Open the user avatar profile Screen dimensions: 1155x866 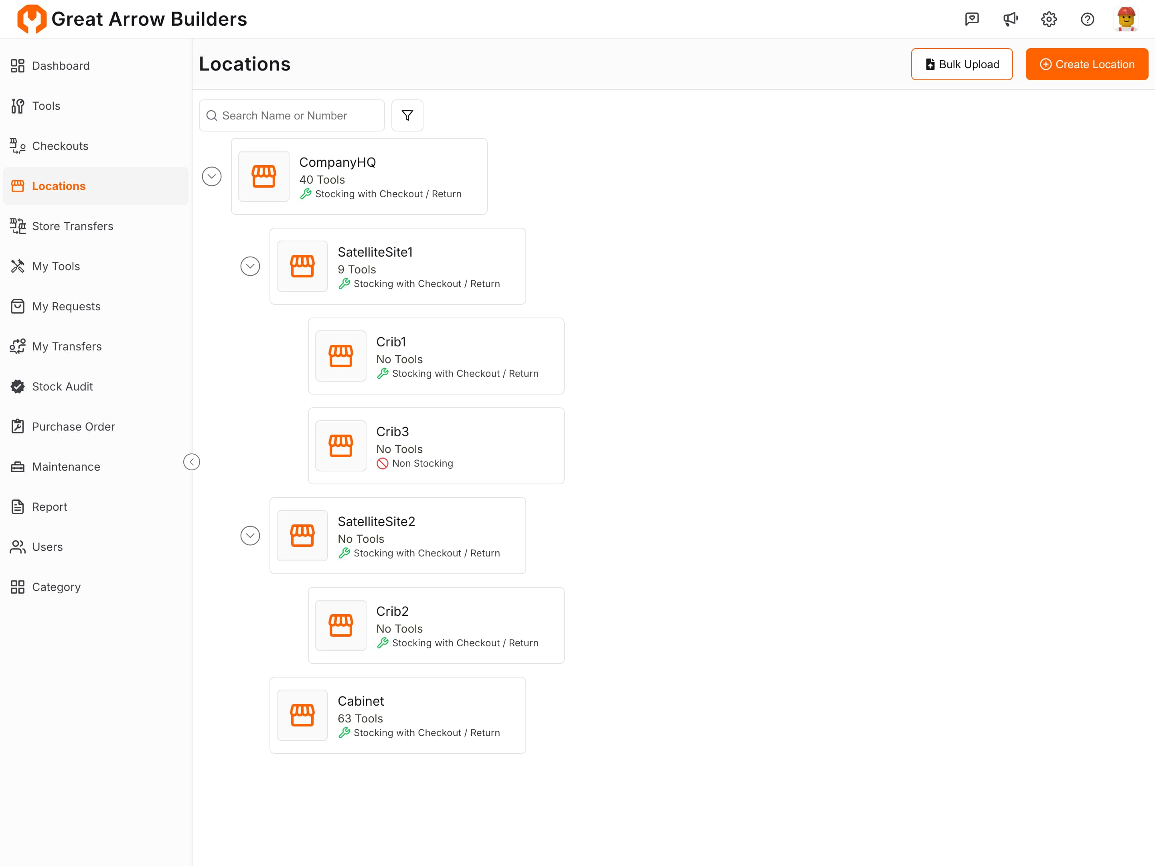(1126, 19)
